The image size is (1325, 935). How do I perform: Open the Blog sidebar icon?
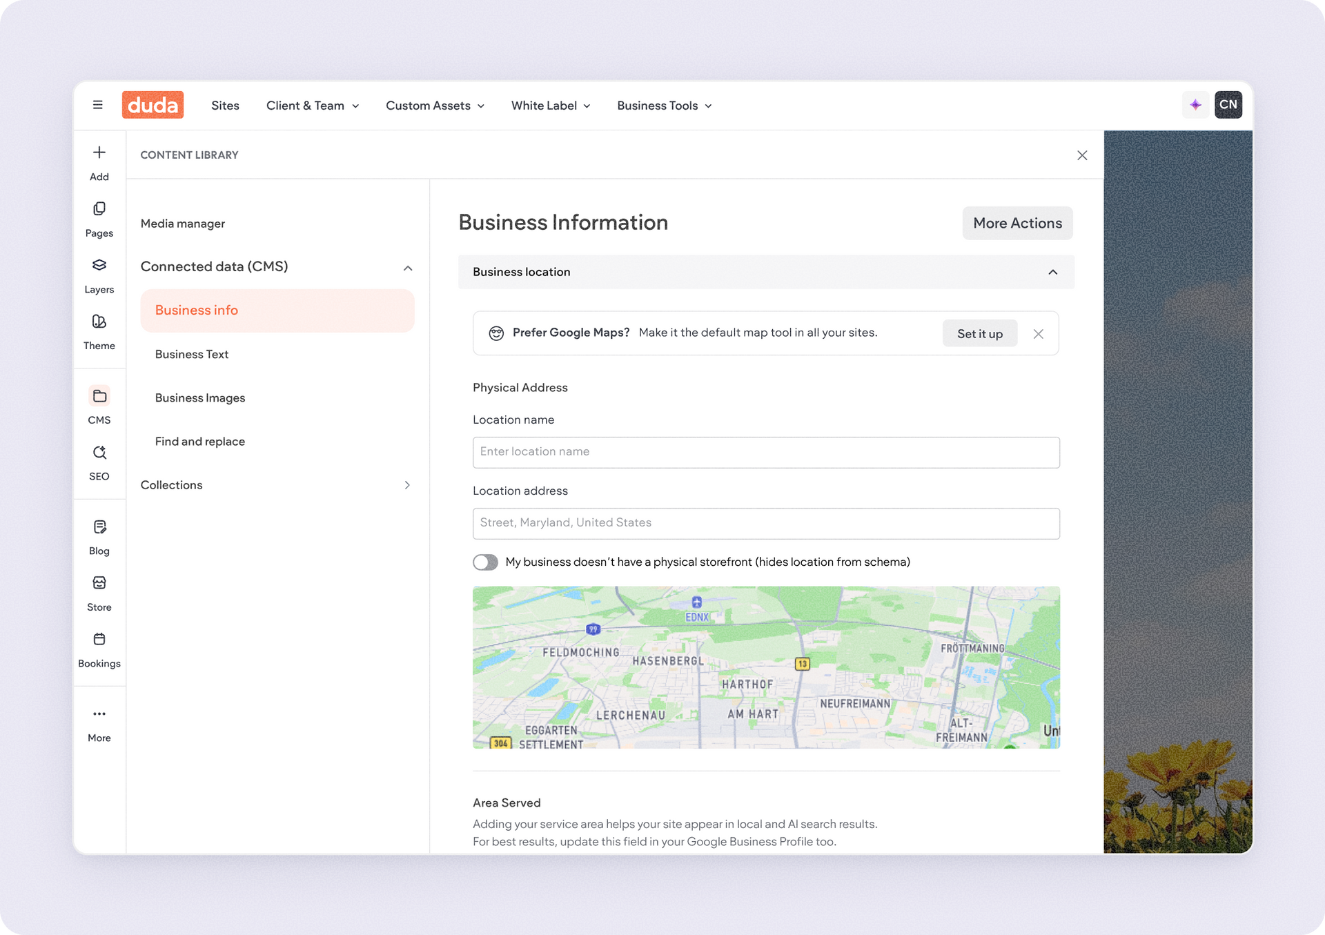tap(99, 528)
